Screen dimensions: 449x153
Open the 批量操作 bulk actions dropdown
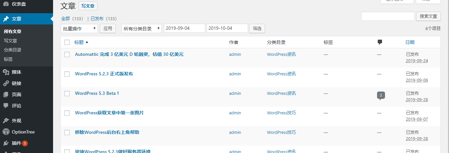tap(79, 28)
